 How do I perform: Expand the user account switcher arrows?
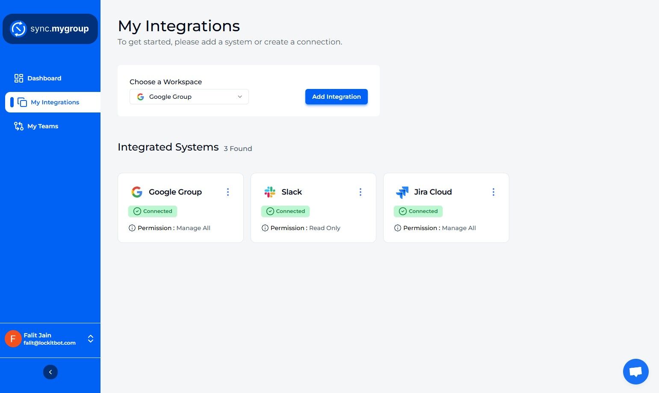pos(91,339)
